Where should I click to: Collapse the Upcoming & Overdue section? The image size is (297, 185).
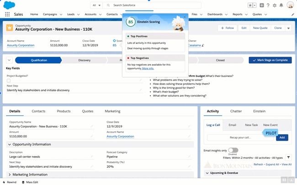click(x=207, y=173)
